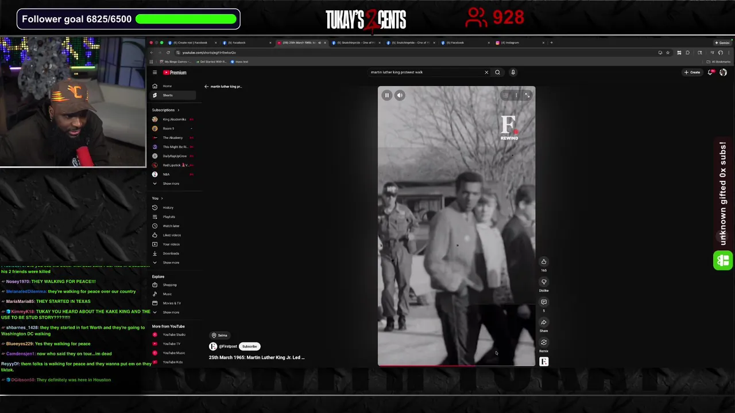
Task: Remix this Short
Action: 544,342
